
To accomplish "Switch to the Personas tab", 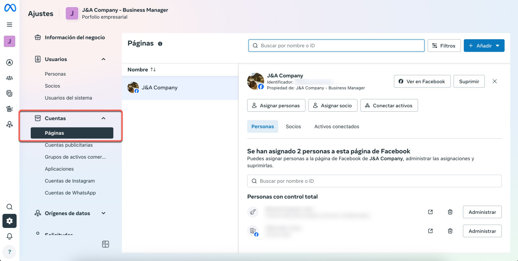I will pos(263,126).
